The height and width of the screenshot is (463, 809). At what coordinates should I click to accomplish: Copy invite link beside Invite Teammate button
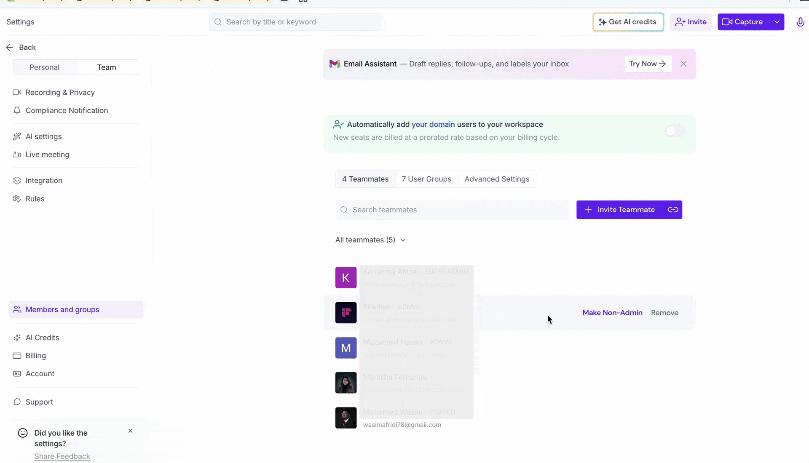[673, 210]
